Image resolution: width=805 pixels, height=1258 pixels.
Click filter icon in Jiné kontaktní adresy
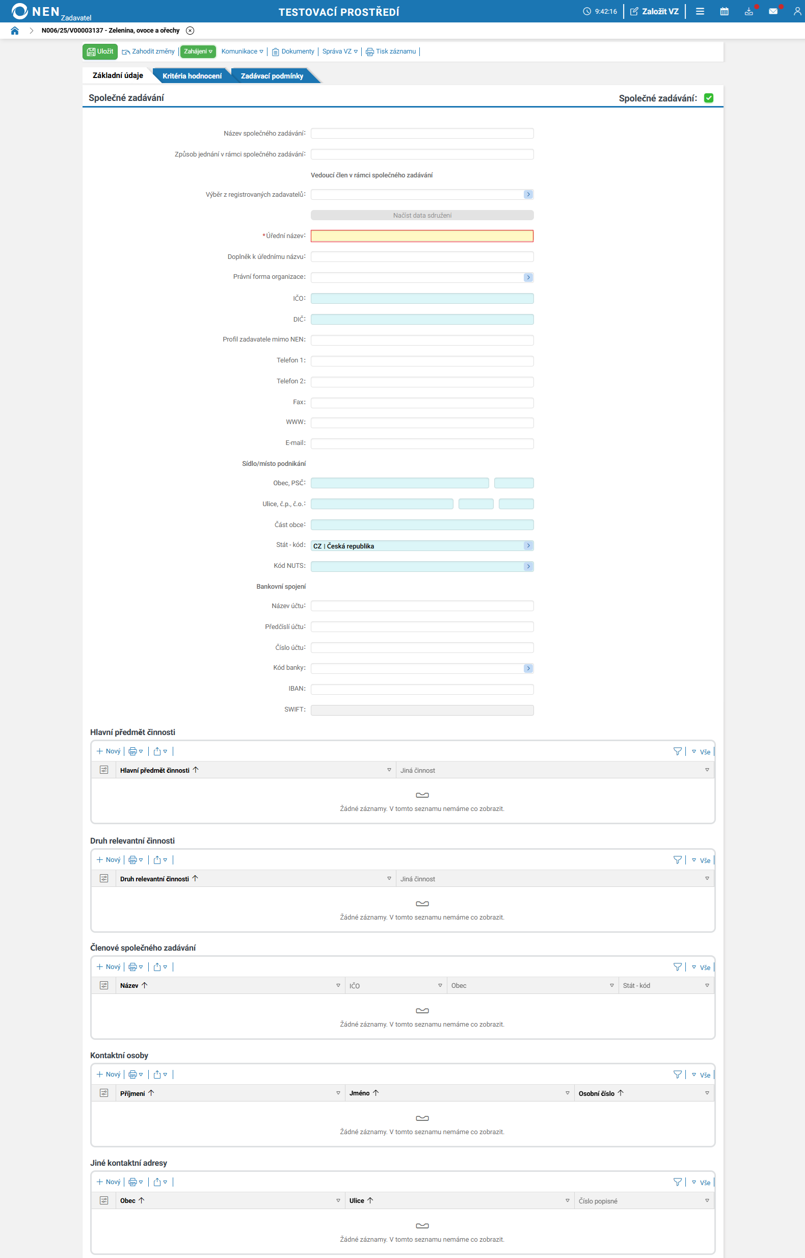pos(678,1182)
